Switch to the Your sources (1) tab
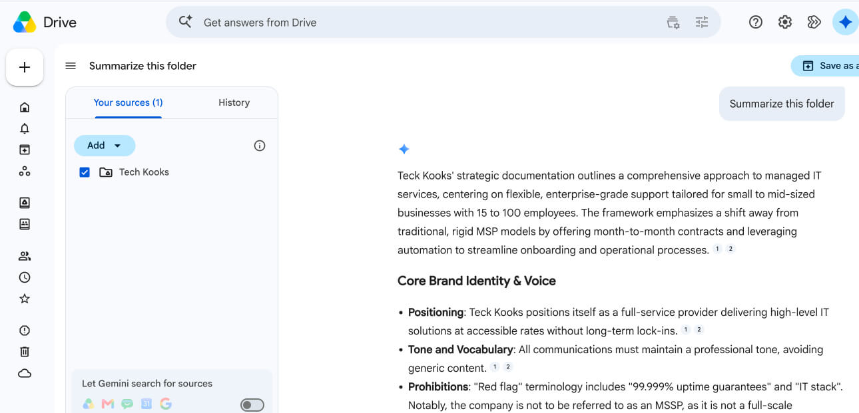Screen dimensions: 859x413 click(x=128, y=102)
